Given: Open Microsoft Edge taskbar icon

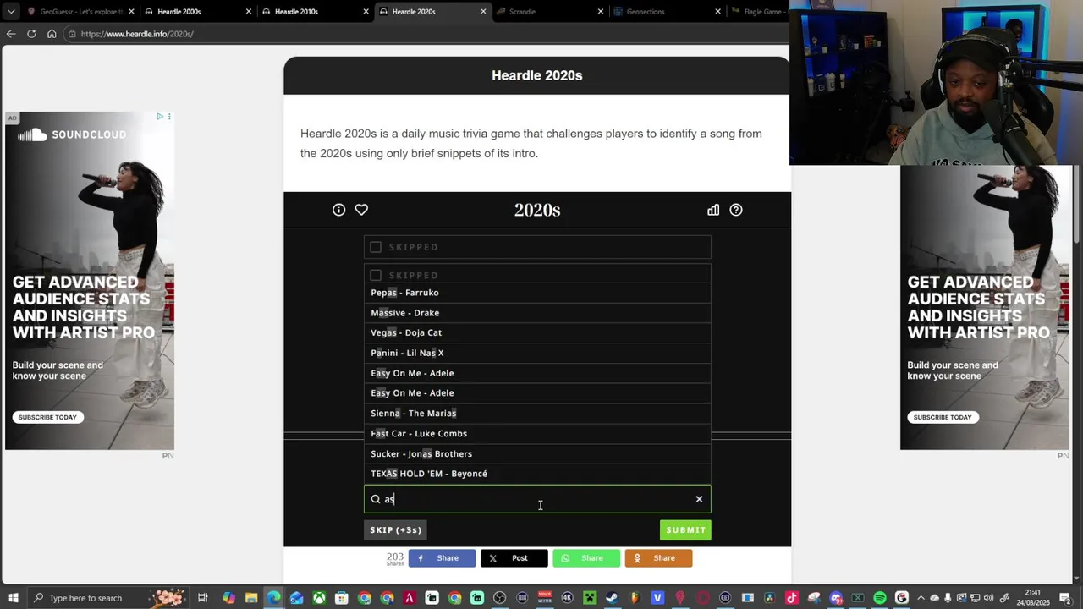Looking at the screenshot, I should click(x=273, y=598).
